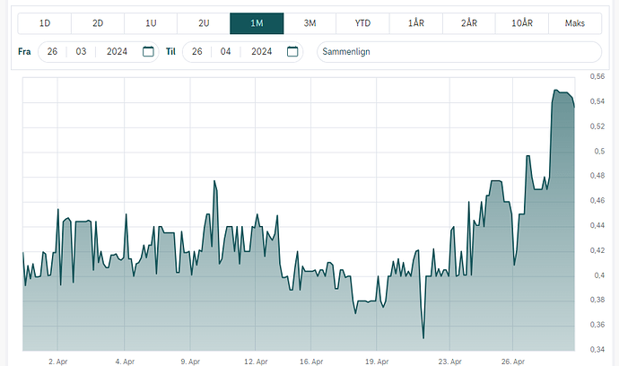The image size is (619, 366).
Task: Click the chart peak near 26. Apr
Action: 556,91
